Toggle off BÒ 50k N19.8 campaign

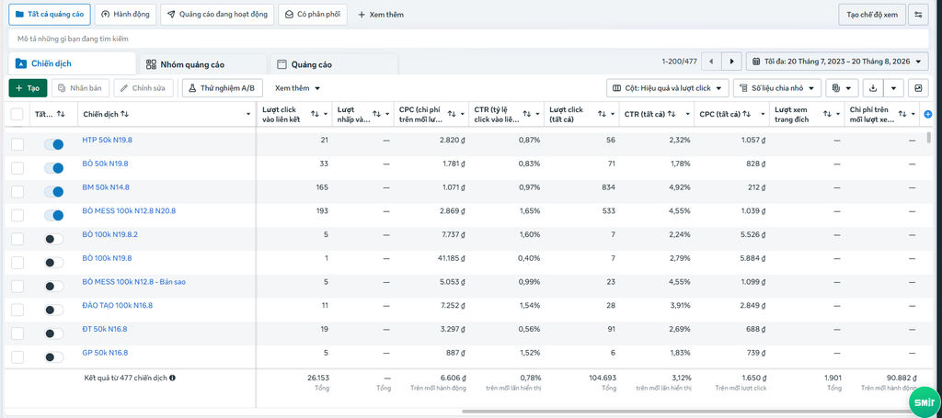(54, 168)
